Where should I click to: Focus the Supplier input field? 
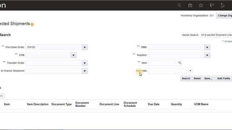click(x=176, y=55)
